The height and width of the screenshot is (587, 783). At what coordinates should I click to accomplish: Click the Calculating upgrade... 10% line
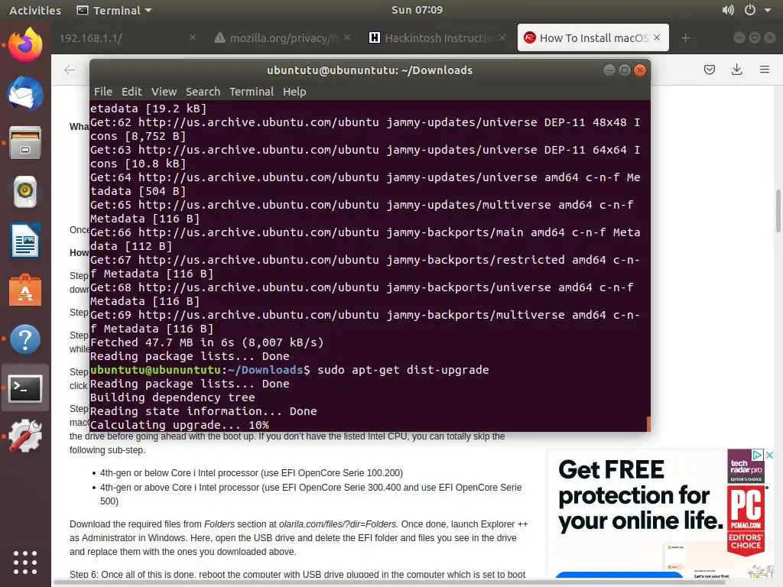(x=179, y=425)
